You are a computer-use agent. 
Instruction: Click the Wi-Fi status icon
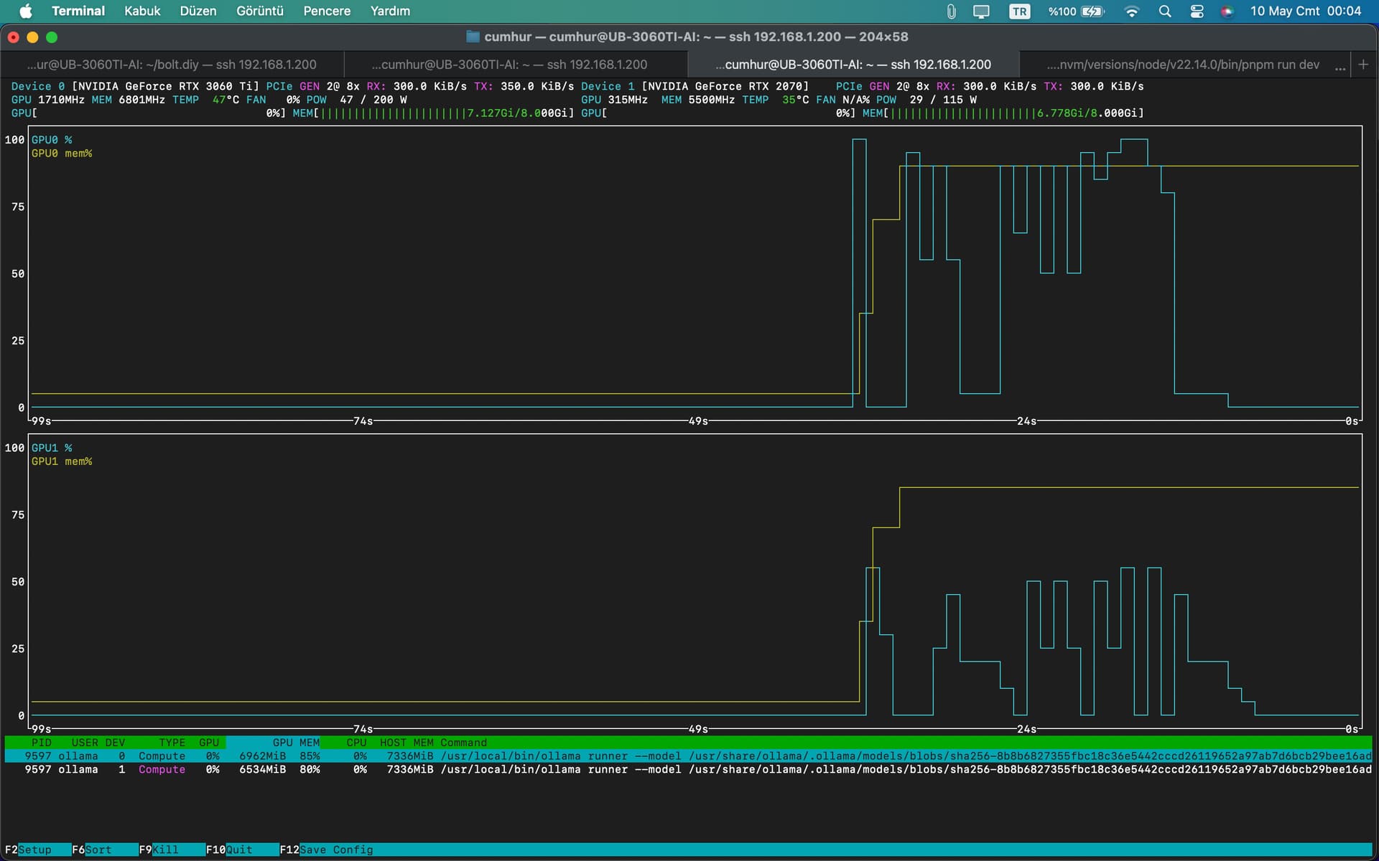pos(1131,11)
